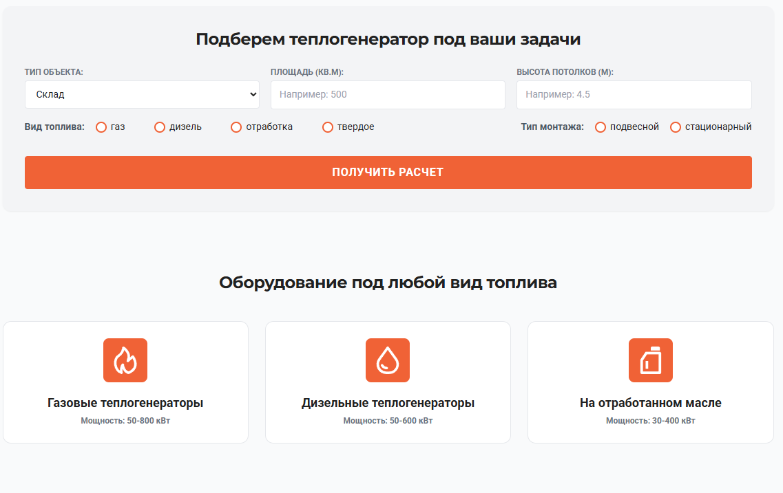
Task: Click heading 'Оборудование под любой вид топлива'
Action: (388, 283)
